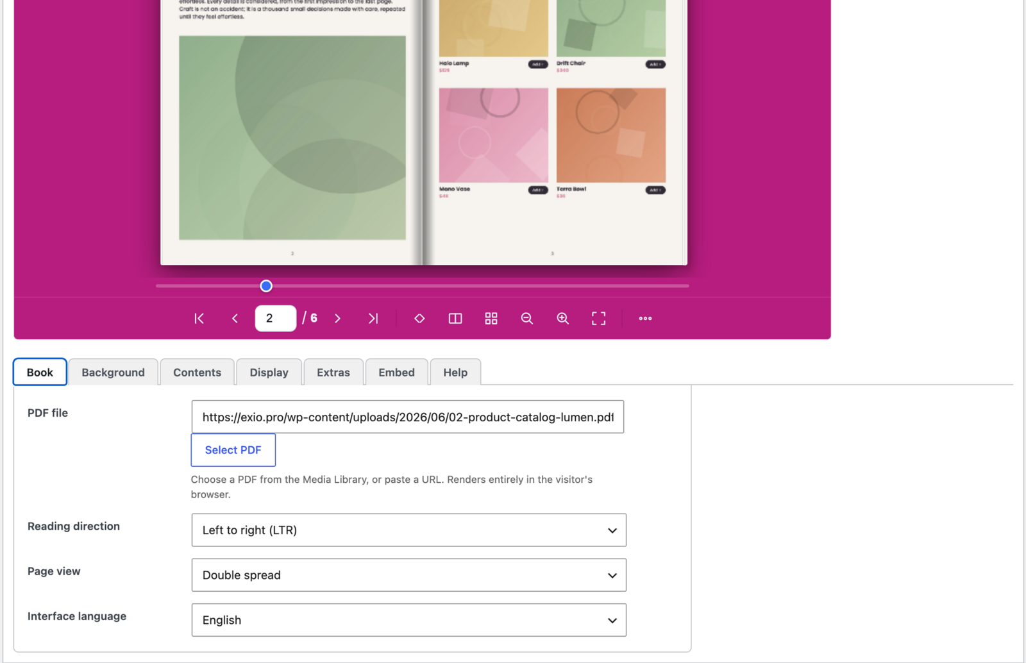This screenshot has height=663, width=1026.
Task: Zoom in on the flipbook
Action: tap(563, 318)
